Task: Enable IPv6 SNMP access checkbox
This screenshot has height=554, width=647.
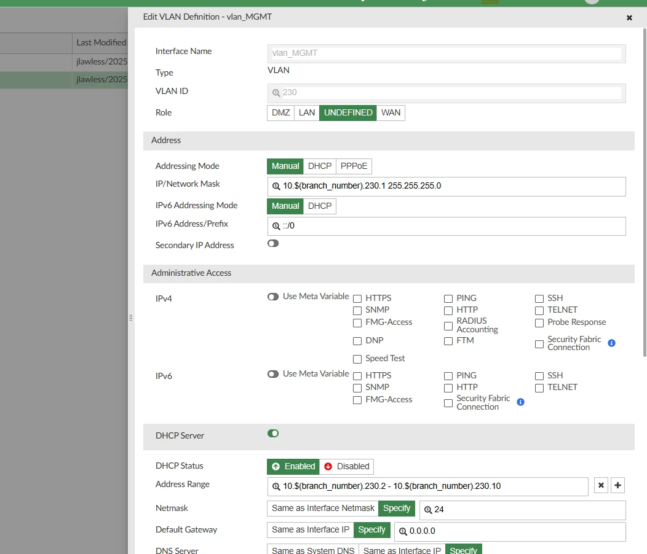Action: coord(357,388)
